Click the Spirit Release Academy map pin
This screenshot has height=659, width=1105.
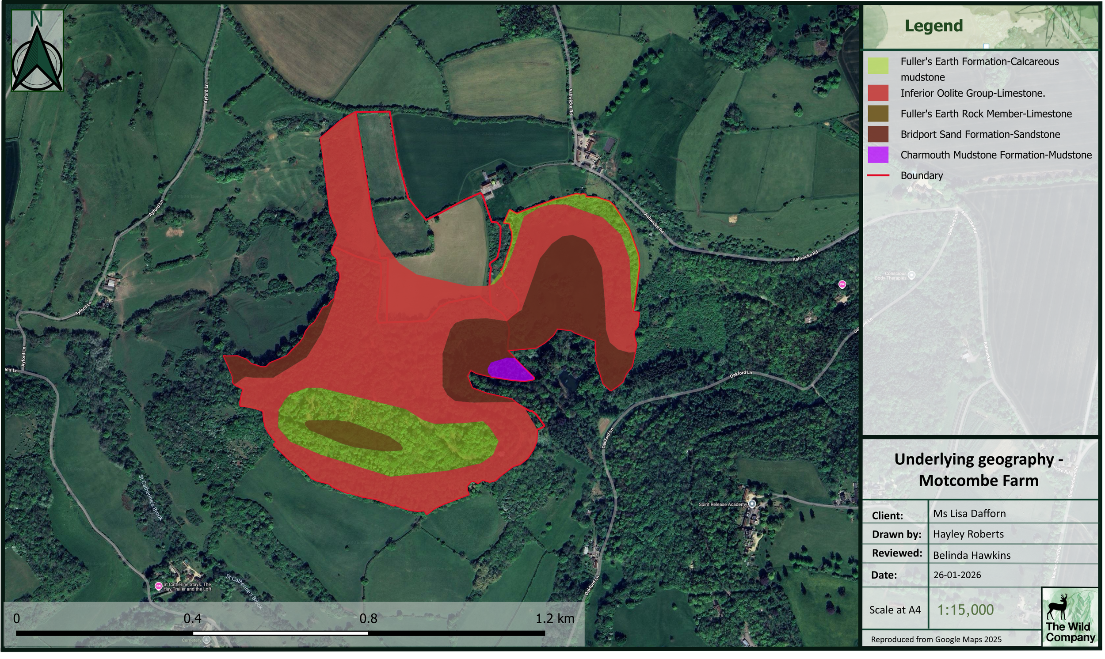pos(753,505)
